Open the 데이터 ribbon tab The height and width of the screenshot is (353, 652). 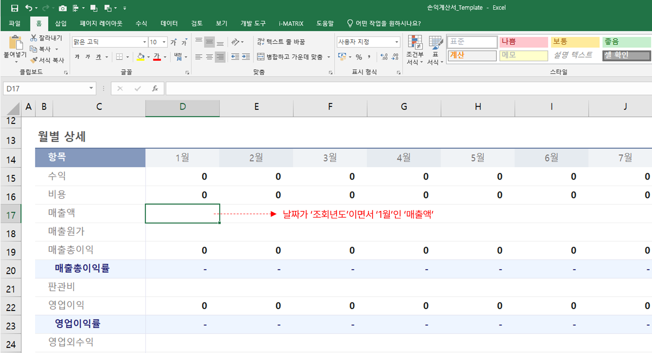(x=169, y=23)
